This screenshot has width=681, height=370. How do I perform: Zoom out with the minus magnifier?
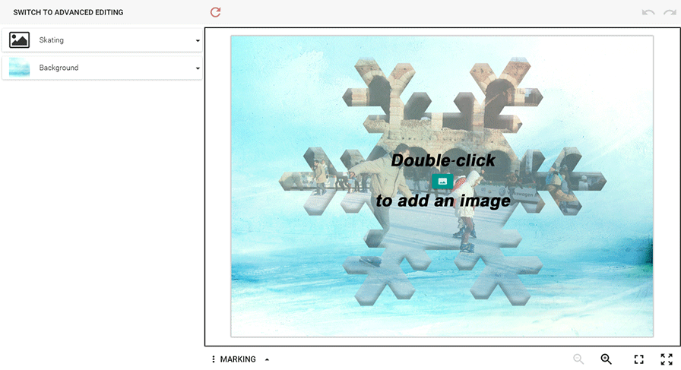coord(579,359)
